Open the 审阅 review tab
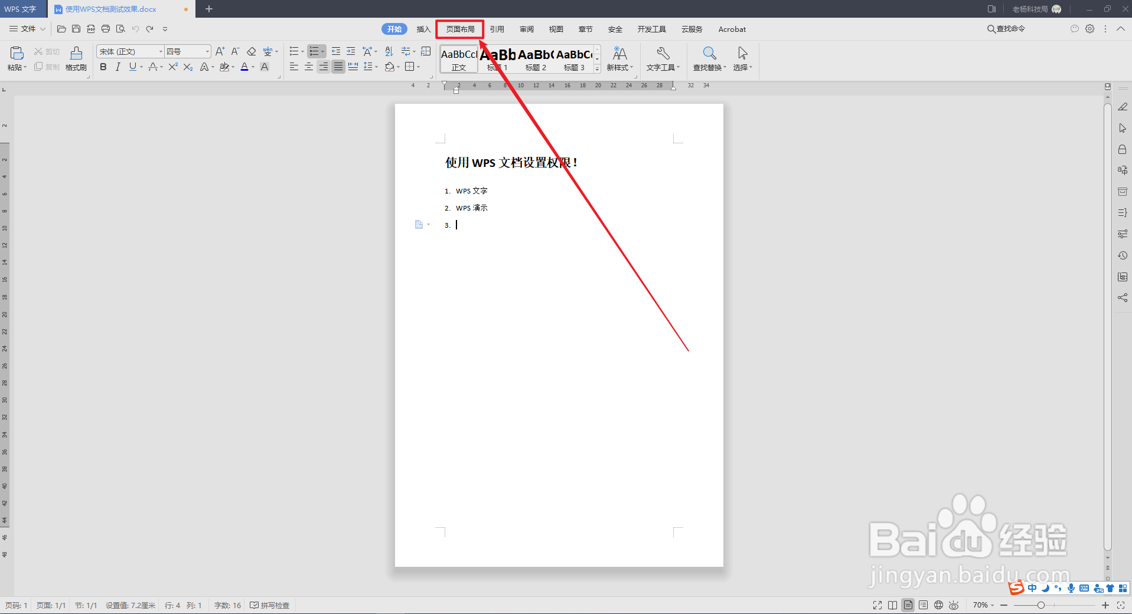Screen dimensions: 1132x614 coord(527,29)
